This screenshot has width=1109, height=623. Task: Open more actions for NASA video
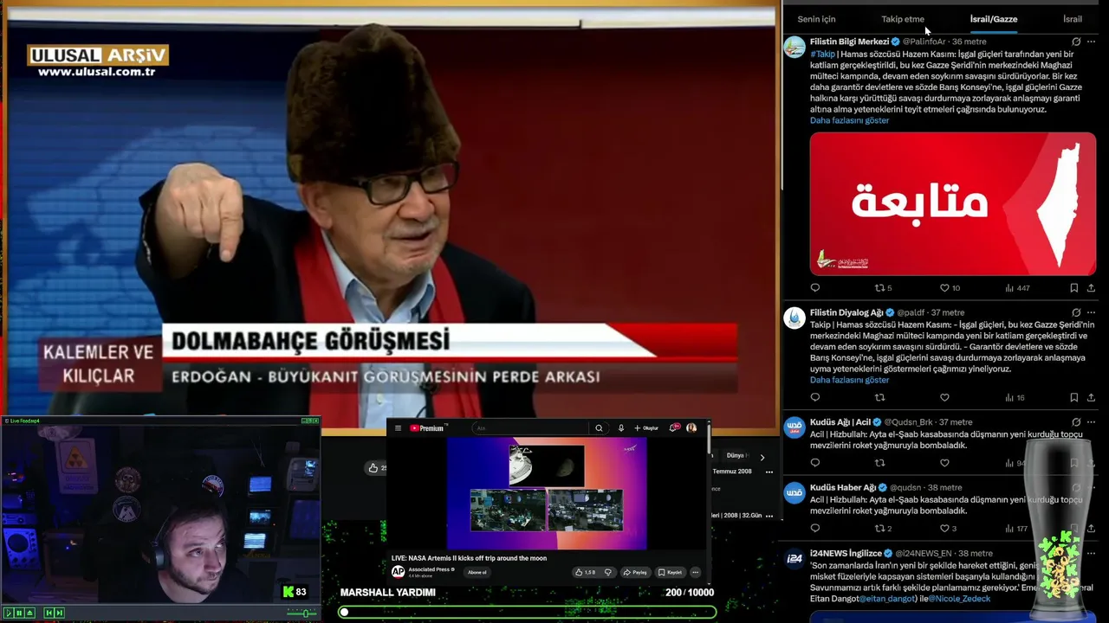pos(695,572)
